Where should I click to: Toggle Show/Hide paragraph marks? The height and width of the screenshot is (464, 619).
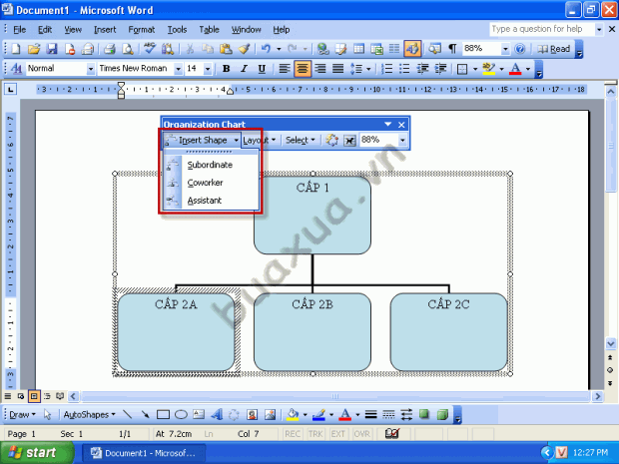point(452,49)
